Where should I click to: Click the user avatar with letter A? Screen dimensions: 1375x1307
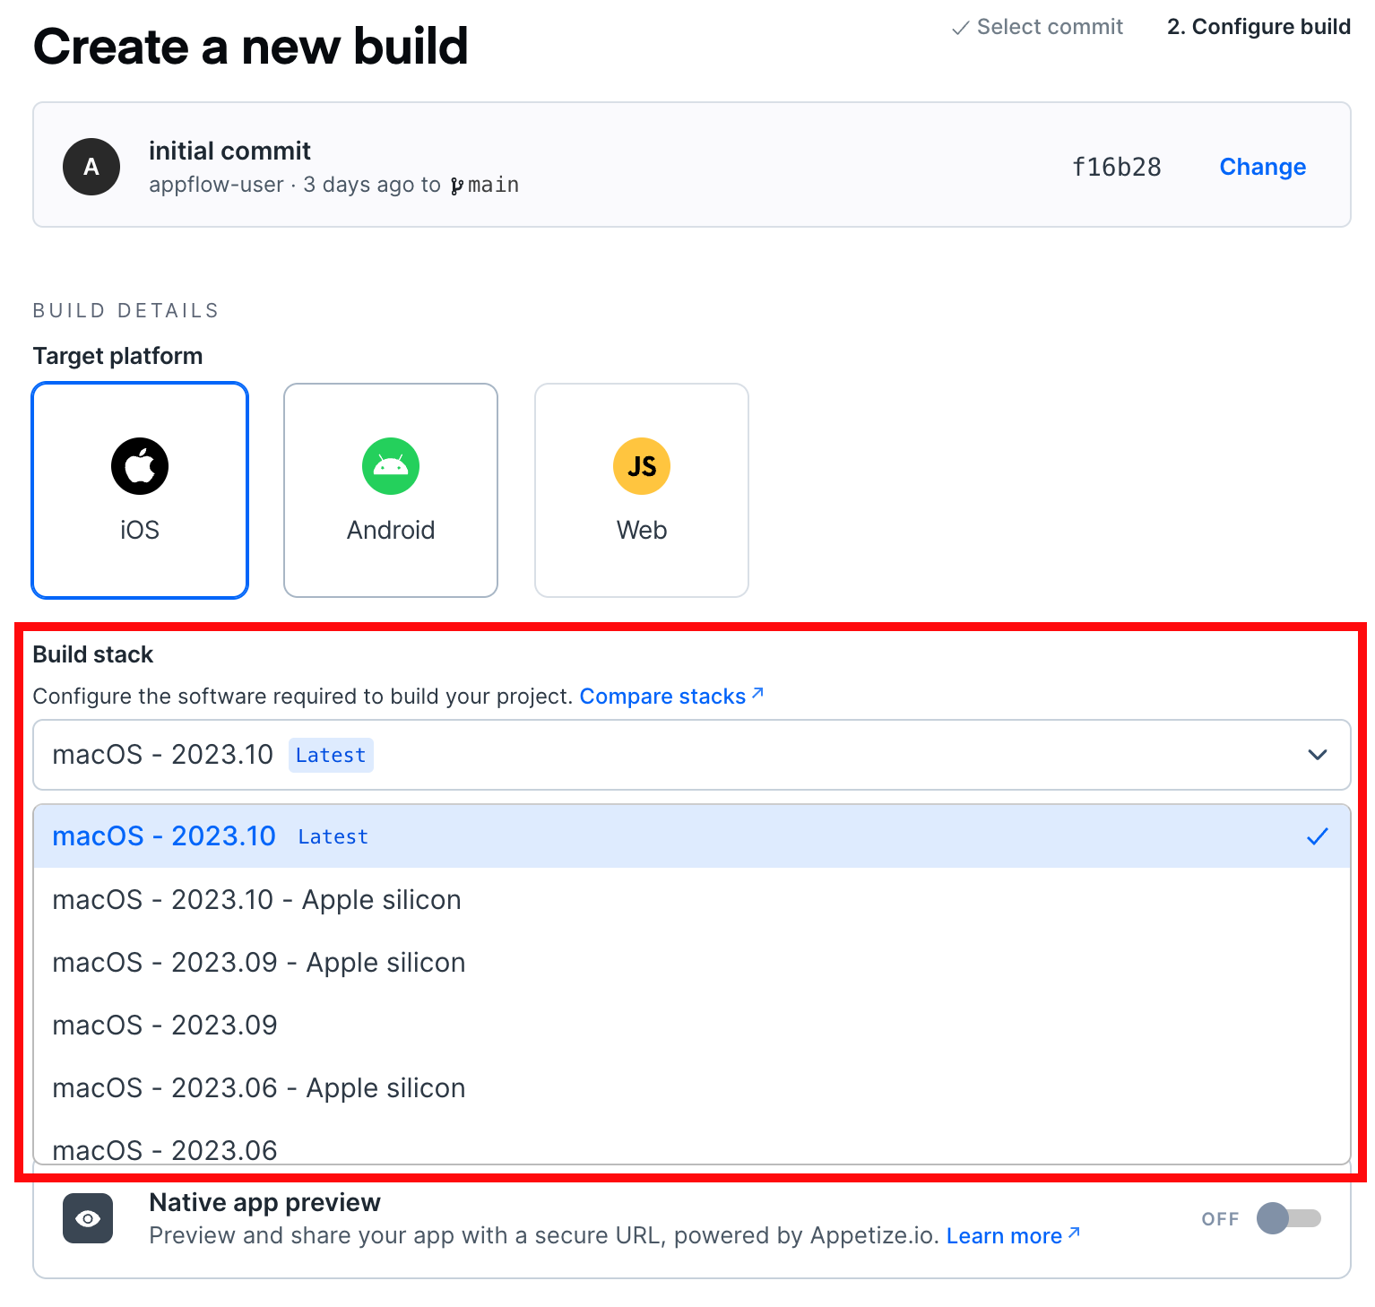91,167
